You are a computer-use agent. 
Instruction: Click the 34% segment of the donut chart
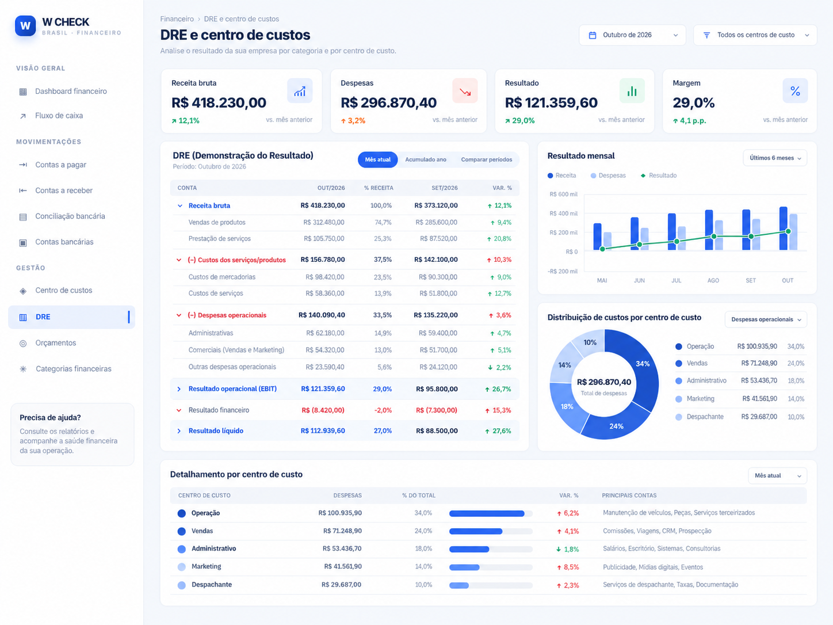(x=642, y=364)
